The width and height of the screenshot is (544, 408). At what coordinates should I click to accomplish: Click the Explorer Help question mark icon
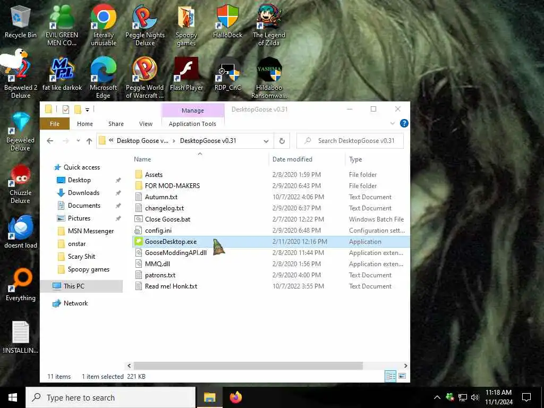pos(404,123)
